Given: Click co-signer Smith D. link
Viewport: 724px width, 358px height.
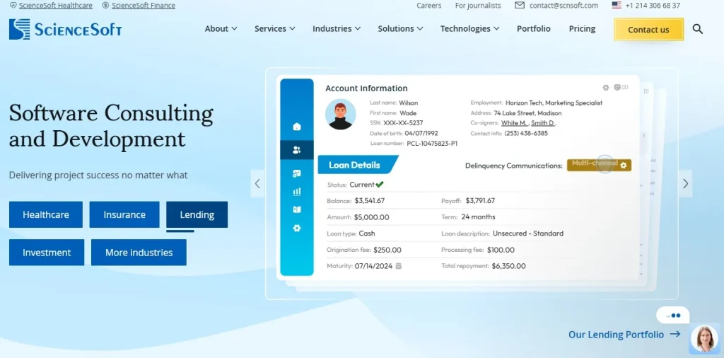Looking at the screenshot, I should click(544, 123).
